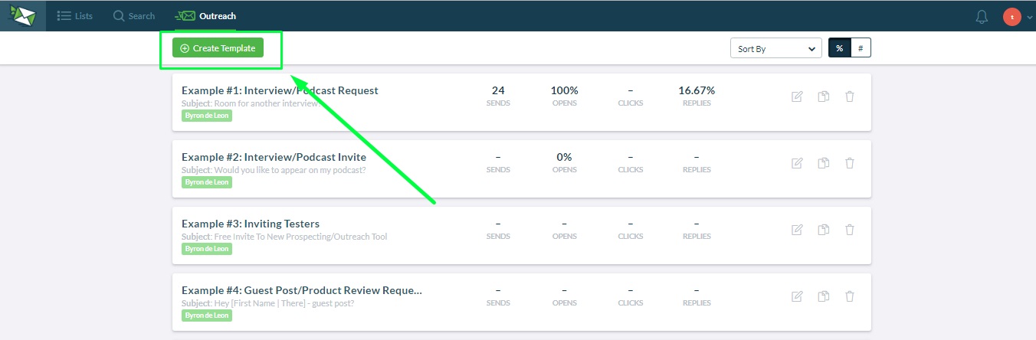Image resolution: width=1036 pixels, height=340 pixels.
Task: Open Example #2: Interview/Podcast Invite title
Action: (274, 157)
